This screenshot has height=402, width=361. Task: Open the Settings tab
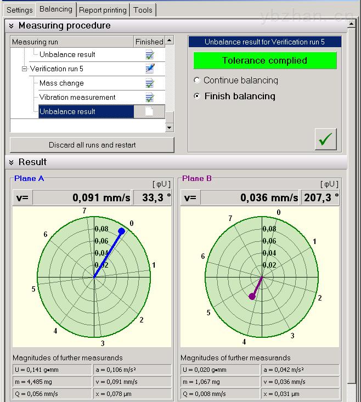pyautogui.click(x=20, y=10)
